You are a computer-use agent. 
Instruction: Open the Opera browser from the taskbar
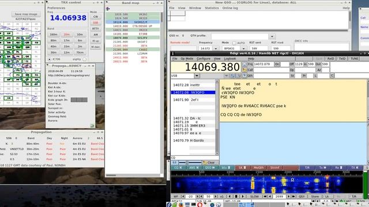200,205
